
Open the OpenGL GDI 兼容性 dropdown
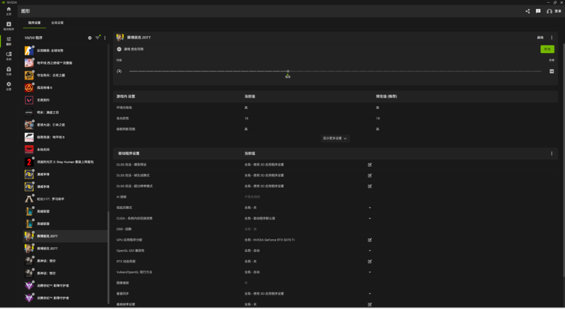coord(370,250)
